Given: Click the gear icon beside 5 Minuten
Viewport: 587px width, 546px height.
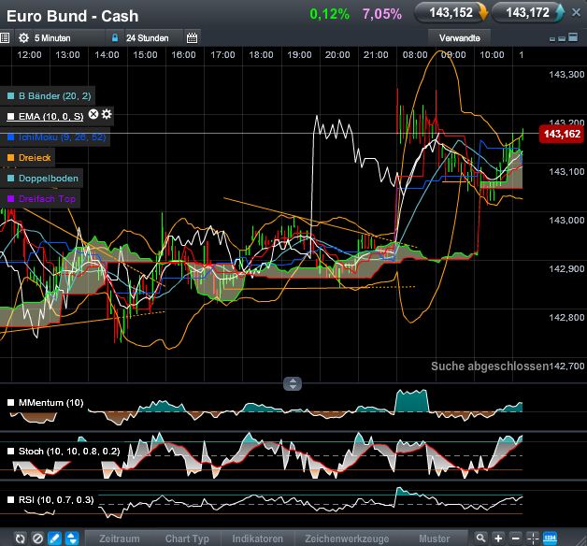Looking at the screenshot, I should [x=23, y=37].
